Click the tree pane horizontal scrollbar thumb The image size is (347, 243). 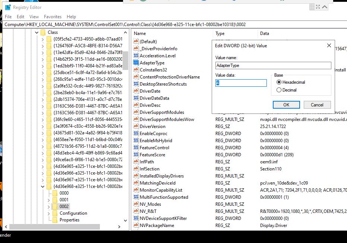(x=54, y=227)
